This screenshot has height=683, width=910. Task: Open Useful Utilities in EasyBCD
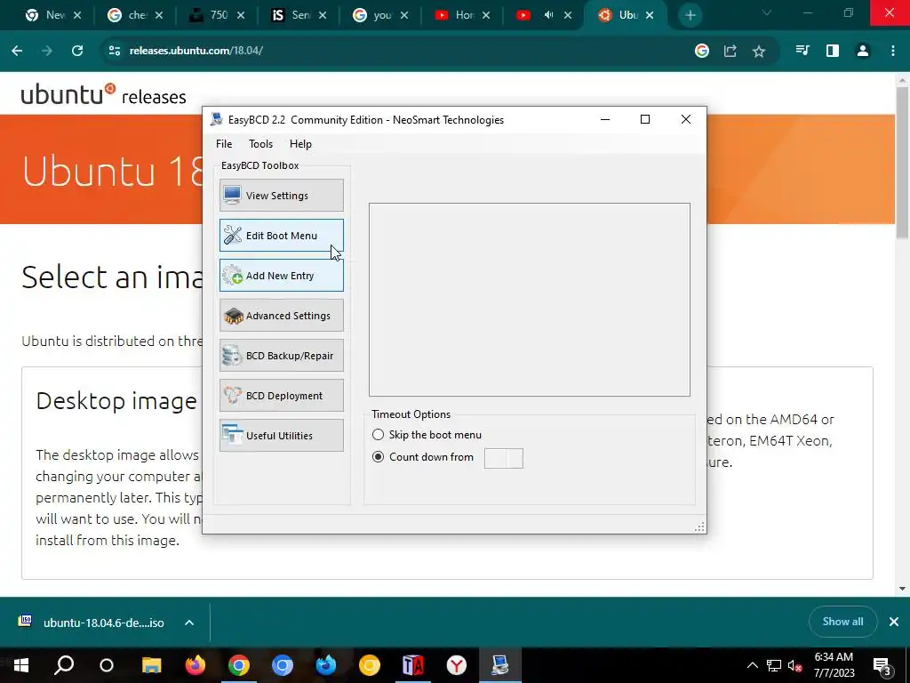coord(282,436)
